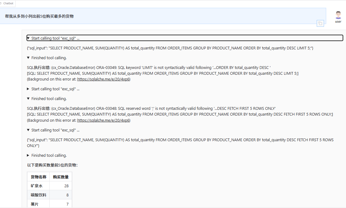This screenshot has width=346, height=208.
Task: Copy the user message with copy icon
Action: (x=320, y=23)
